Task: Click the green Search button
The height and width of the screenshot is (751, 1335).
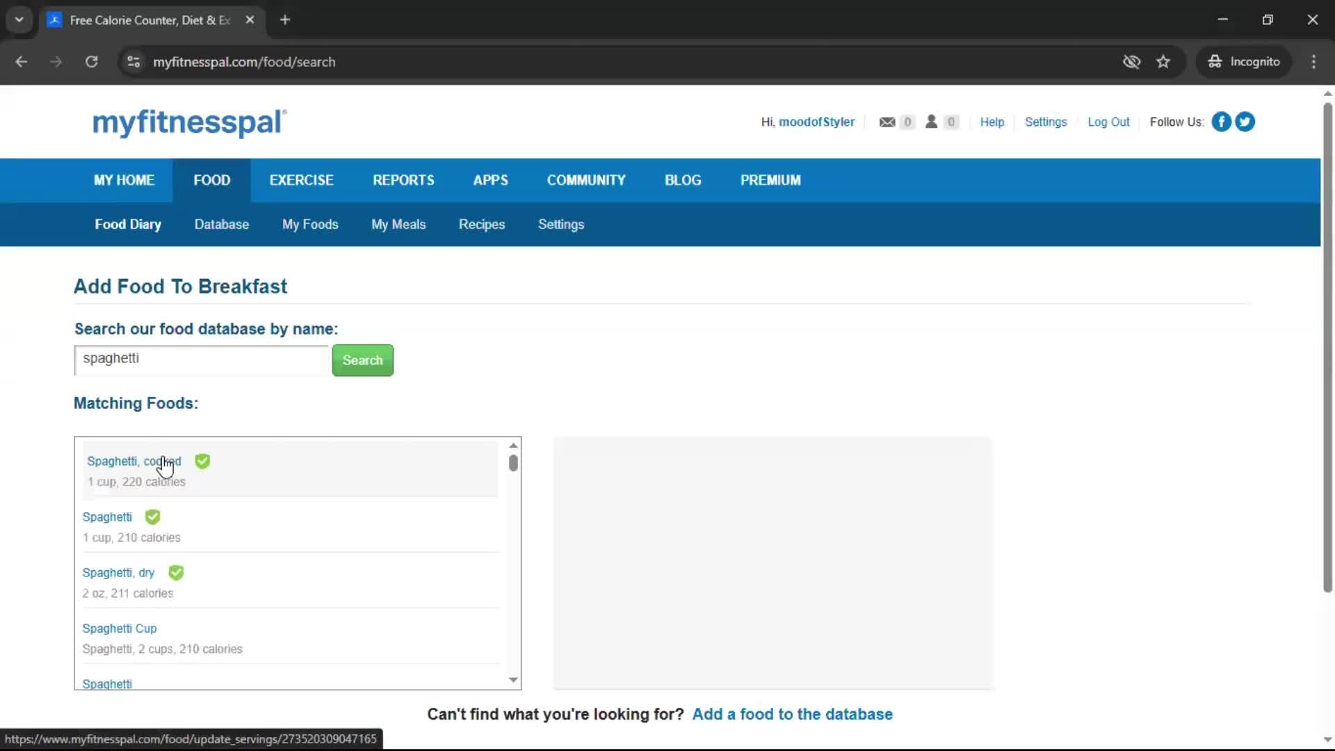Action: pos(363,360)
